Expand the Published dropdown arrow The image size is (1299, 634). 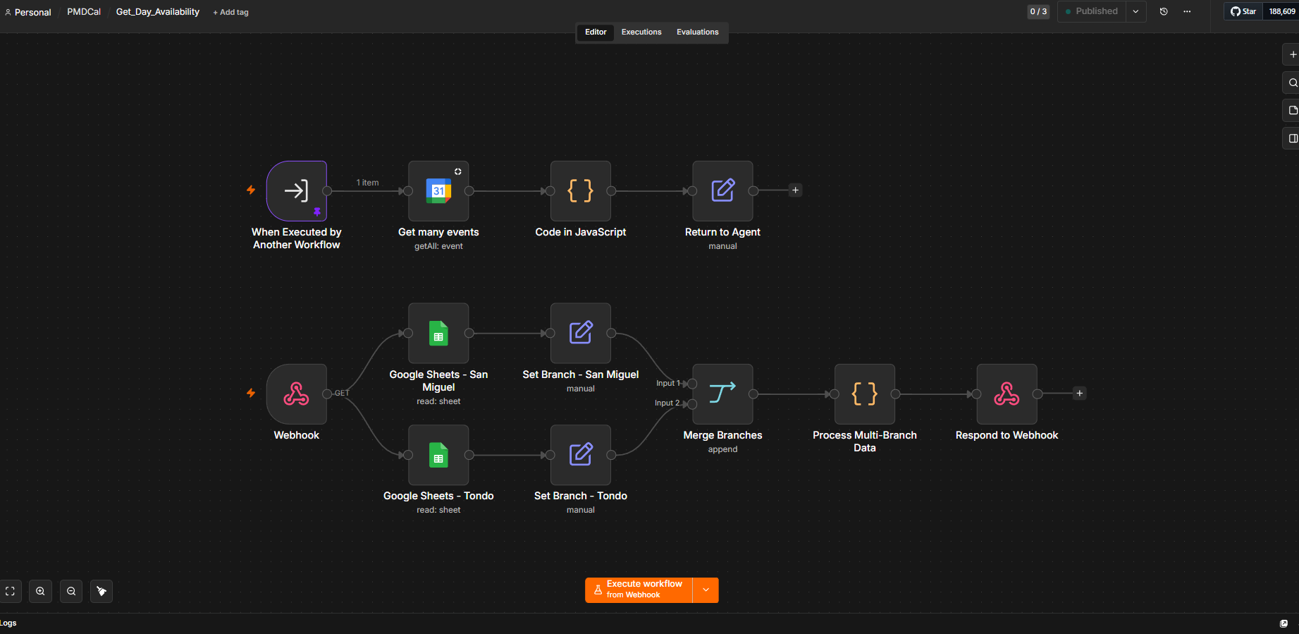point(1135,11)
